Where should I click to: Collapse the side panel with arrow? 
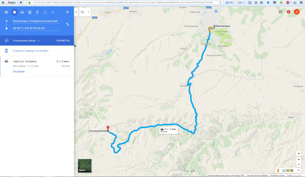[x=76, y=12]
